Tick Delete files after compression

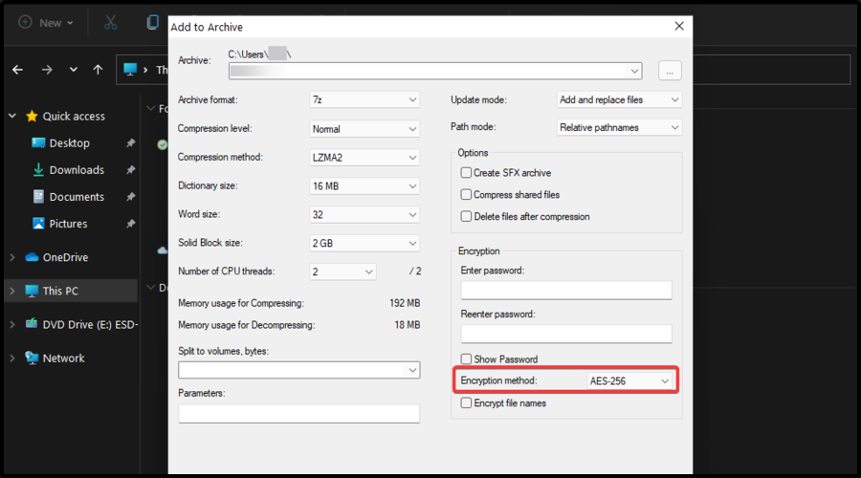tap(466, 217)
